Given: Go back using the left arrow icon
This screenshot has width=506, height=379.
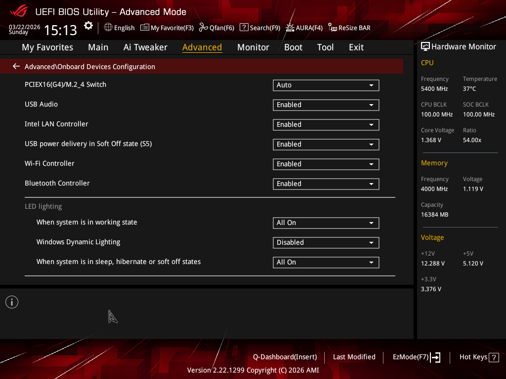Looking at the screenshot, I should tap(16, 67).
